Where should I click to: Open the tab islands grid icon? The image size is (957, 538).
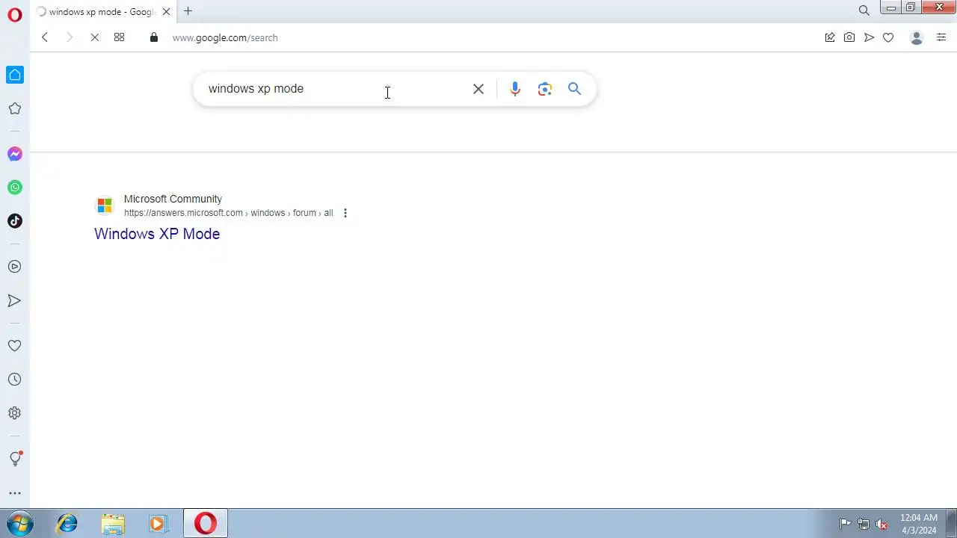pos(119,37)
